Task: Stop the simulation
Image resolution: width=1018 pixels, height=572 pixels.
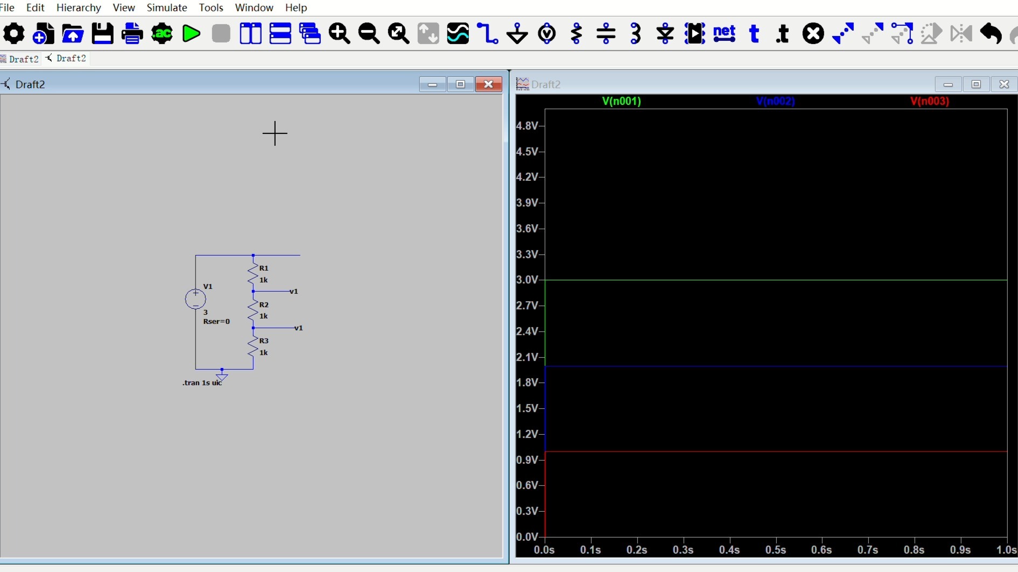Action: (221, 33)
